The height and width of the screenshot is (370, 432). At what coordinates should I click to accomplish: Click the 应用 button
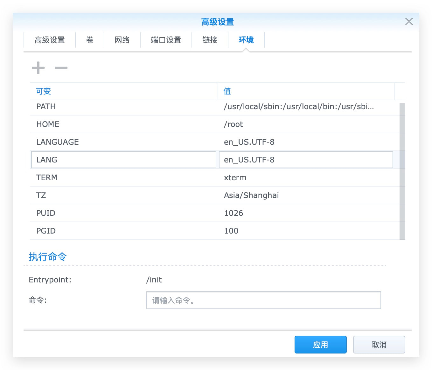pyautogui.click(x=321, y=345)
